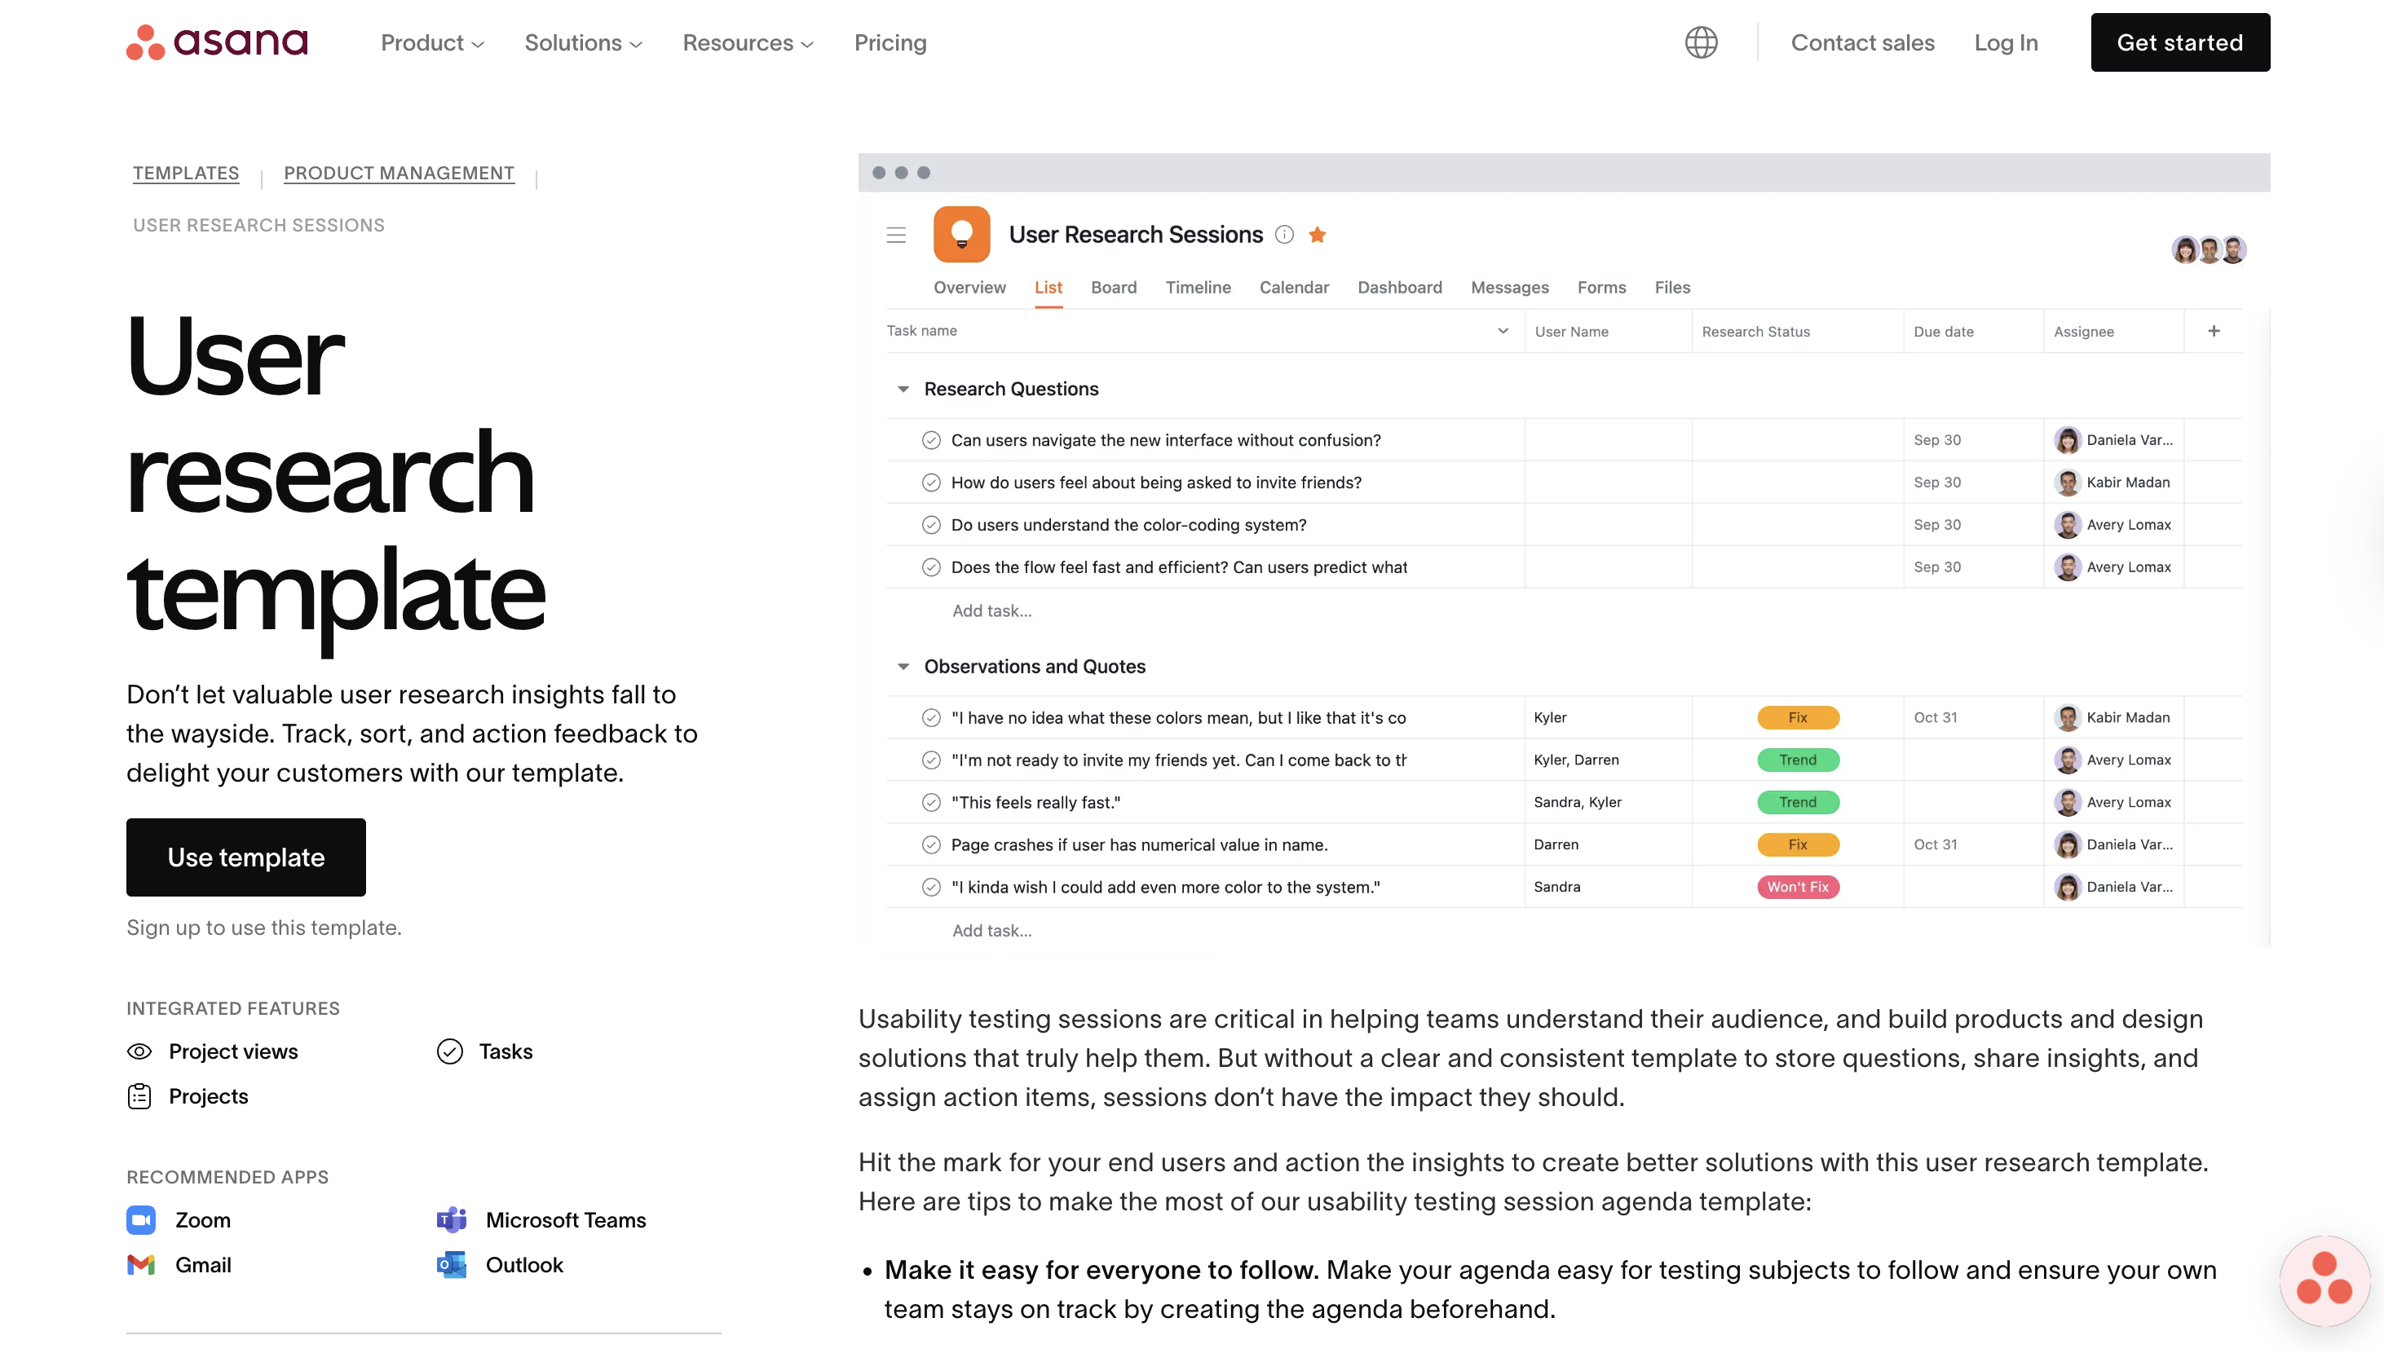The image size is (2384, 1353).
Task: Open the hamburger menu beside project icon
Action: (x=896, y=235)
